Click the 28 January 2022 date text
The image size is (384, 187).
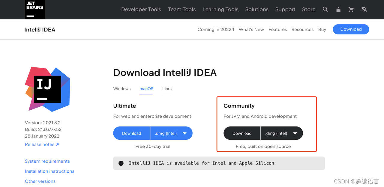(x=42, y=136)
